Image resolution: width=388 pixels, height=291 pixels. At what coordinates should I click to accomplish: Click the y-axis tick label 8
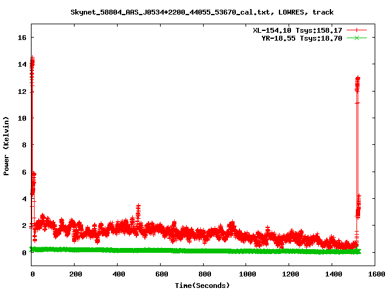[x=24, y=145]
